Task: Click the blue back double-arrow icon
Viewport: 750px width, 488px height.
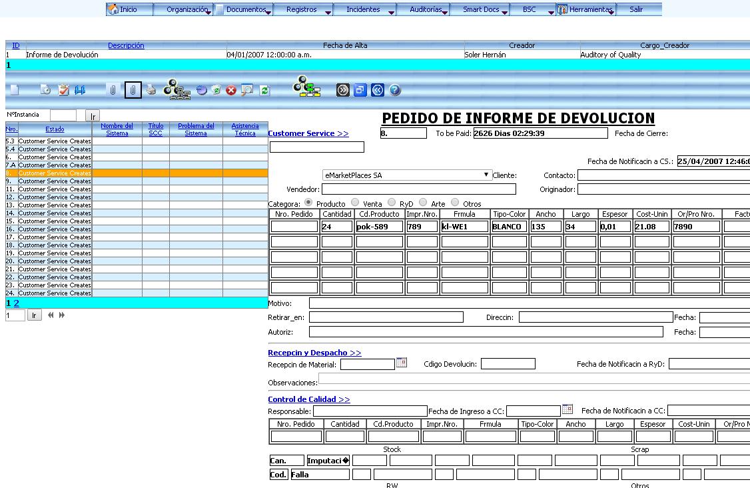Action: (x=378, y=90)
